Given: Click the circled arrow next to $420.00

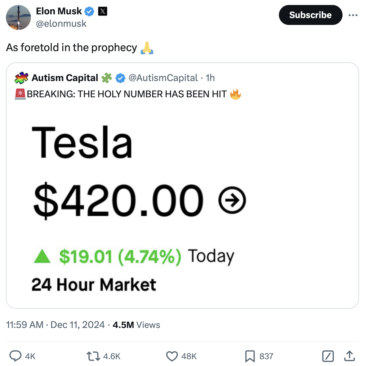Looking at the screenshot, I should coord(232,200).
